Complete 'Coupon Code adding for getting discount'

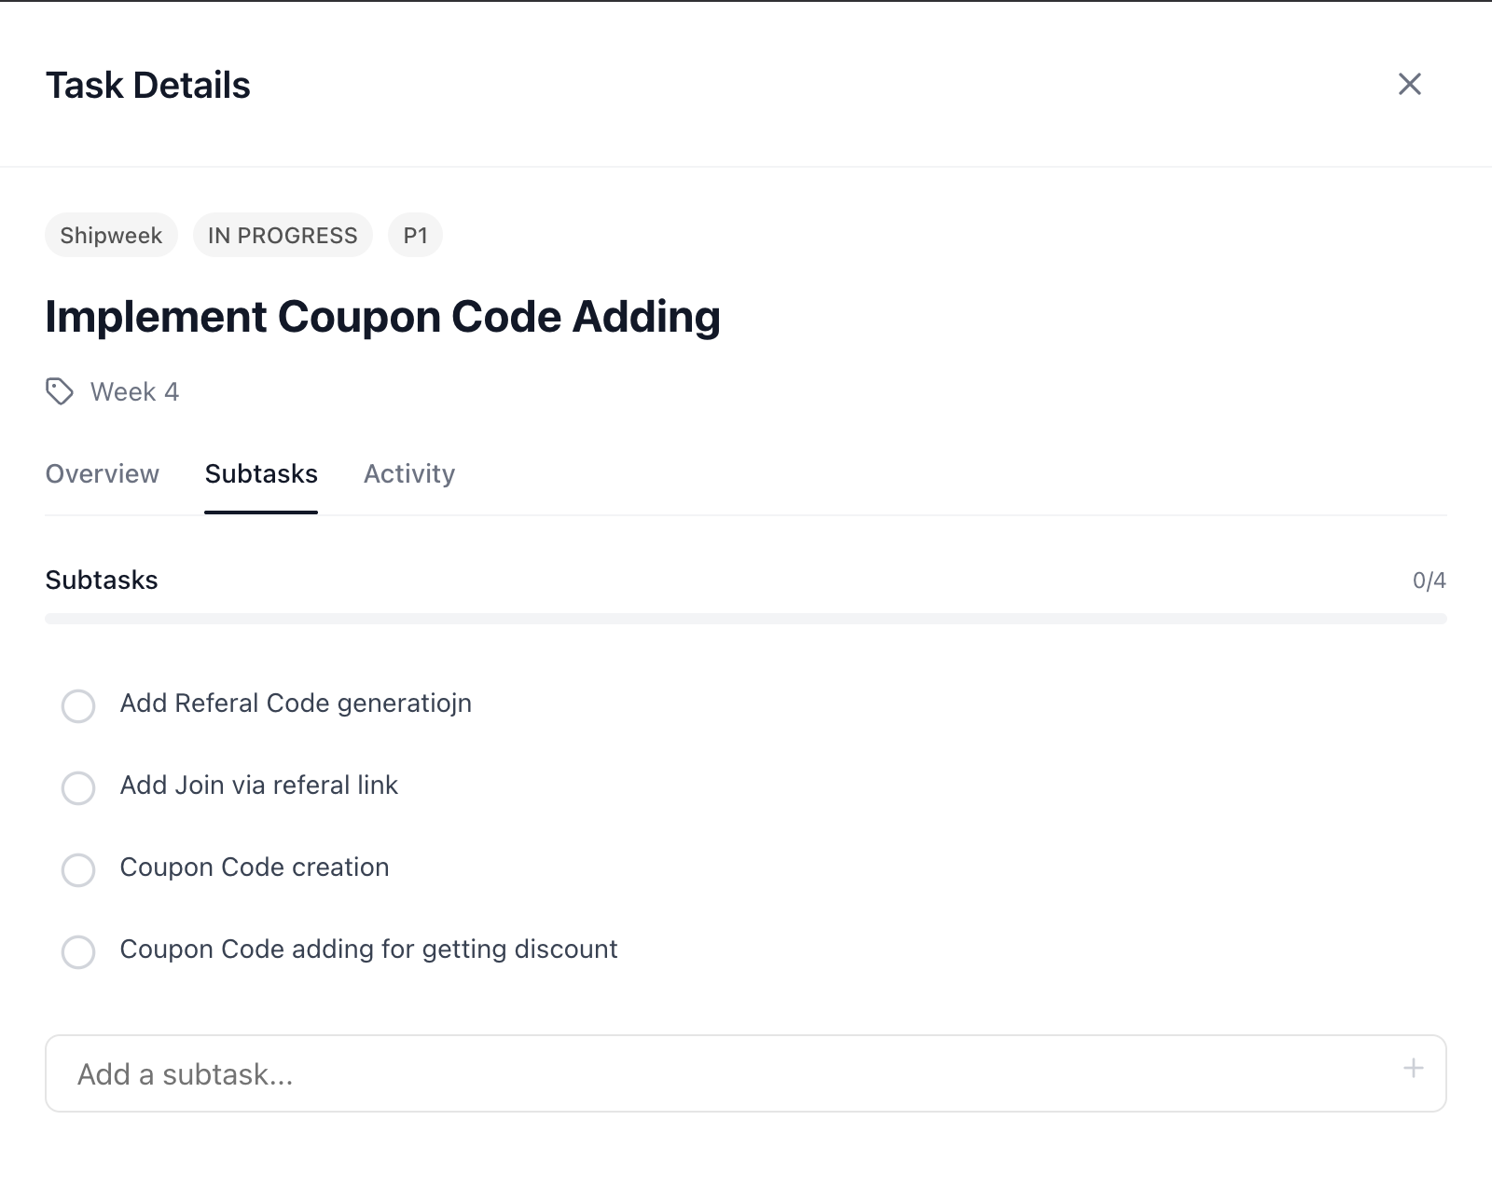click(78, 952)
